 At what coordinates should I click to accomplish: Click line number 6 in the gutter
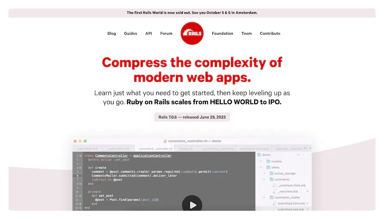[77, 176]
